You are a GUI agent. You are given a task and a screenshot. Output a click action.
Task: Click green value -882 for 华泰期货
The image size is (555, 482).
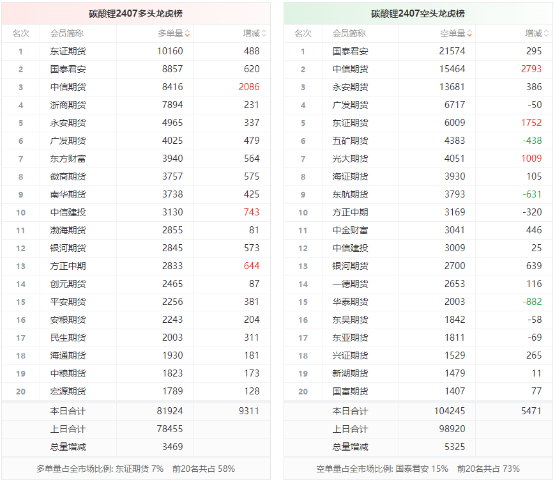point(533,302)
